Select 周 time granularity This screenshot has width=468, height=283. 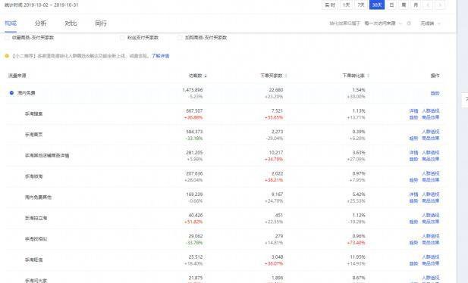pyautogui.click(x=404, y=5)
